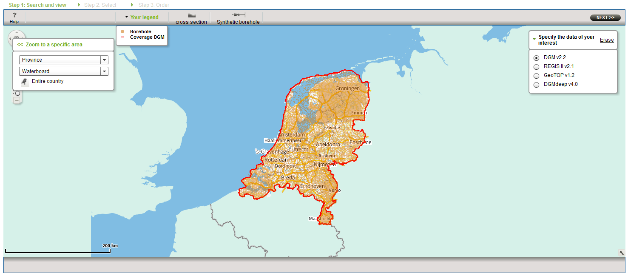Go to Step 1: Search and view
This screenshot has width=628, height=276.
(x=37, y=5)
